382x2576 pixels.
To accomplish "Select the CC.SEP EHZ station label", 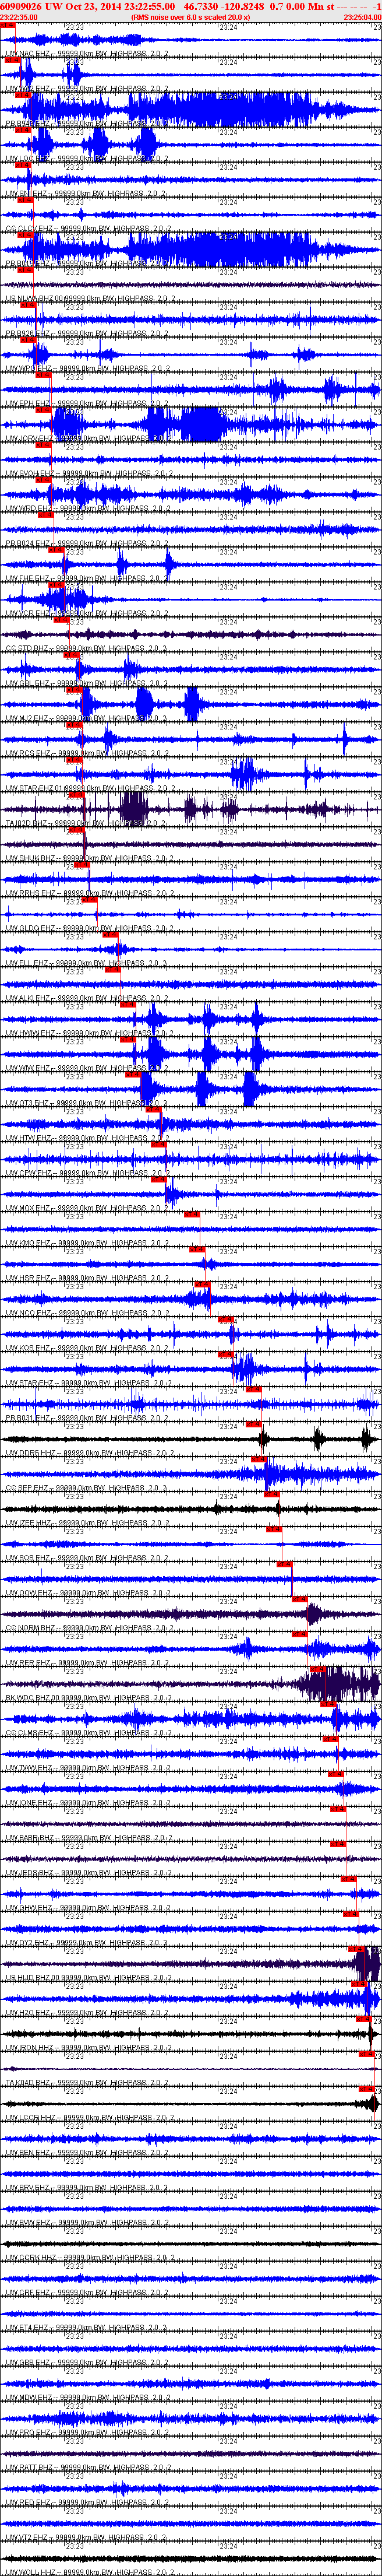I will 87,1488.
